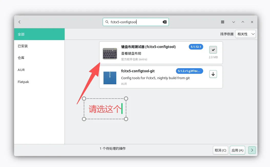The height and width of the screenshot is (167, 270).
Task: Click the AUR source label under fcitx5-configtool-git
Action: [x=124, y=84]
